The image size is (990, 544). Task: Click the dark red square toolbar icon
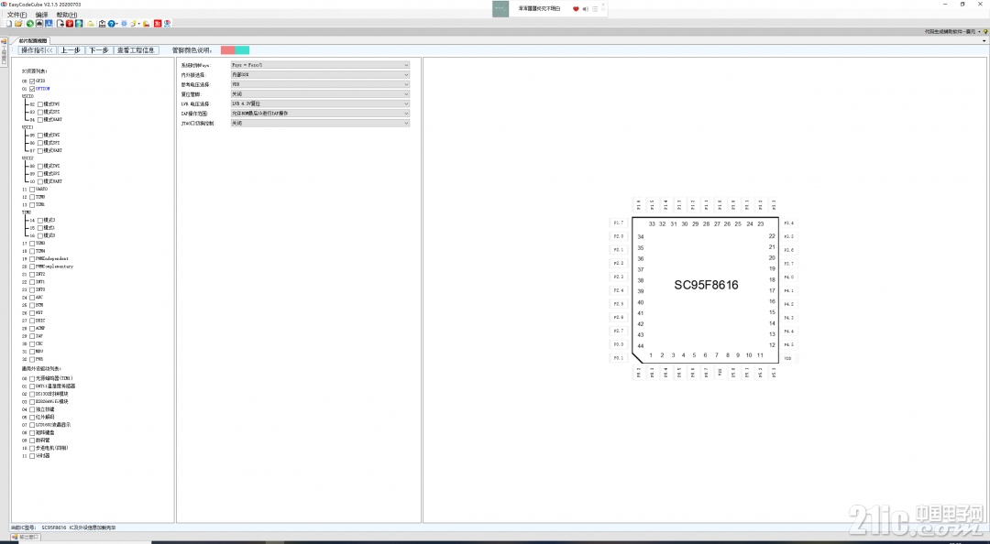pos(70,23)
